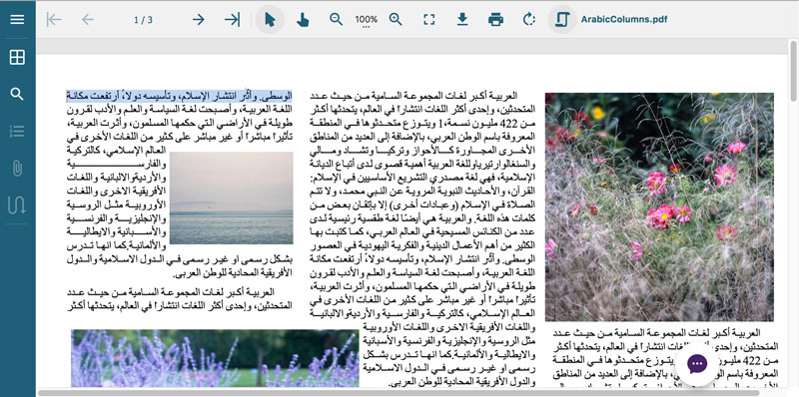Open the hamburger menu
799x397 pixels.
[x=17, y=19]
